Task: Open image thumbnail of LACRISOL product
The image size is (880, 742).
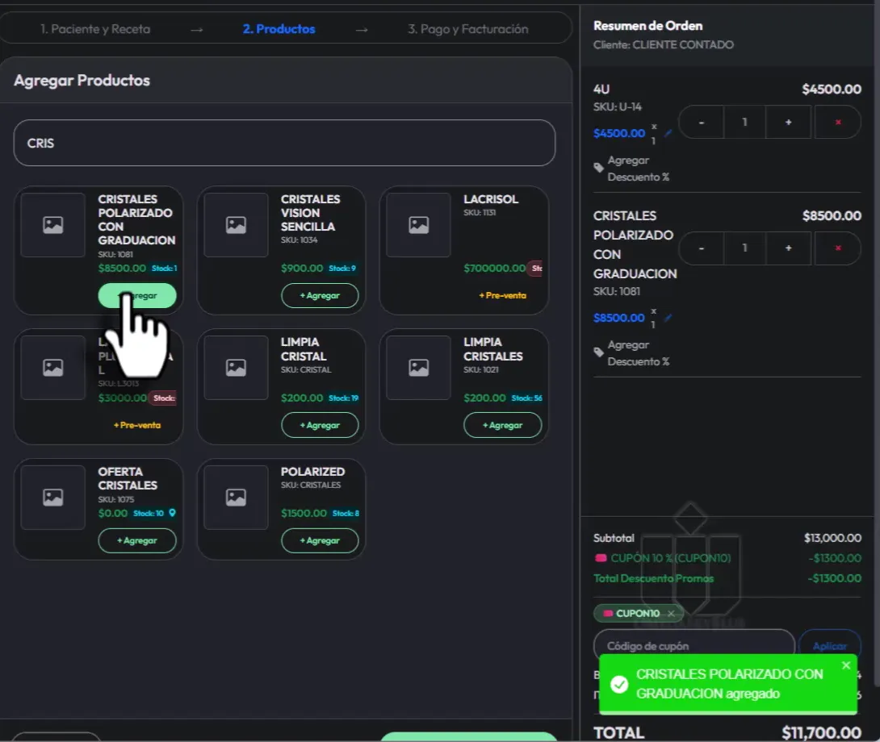Action: (x=419, y=225)
